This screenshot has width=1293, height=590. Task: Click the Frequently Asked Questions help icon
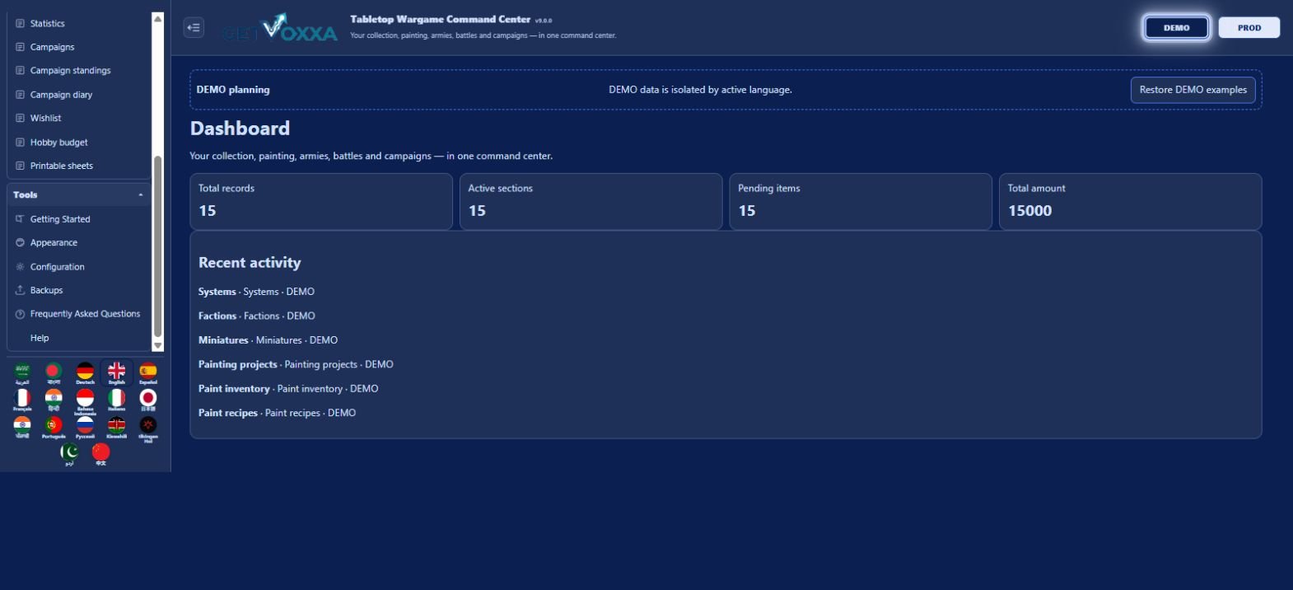point(20,314)
